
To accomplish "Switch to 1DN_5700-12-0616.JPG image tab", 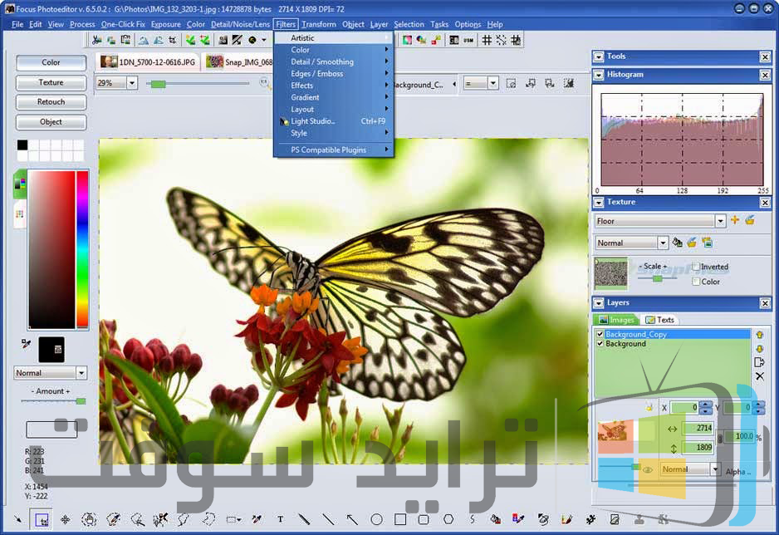I will (148, 62).
